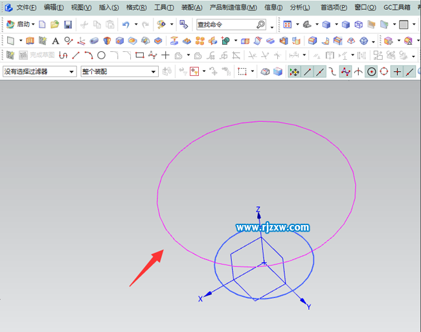
Task: Expand the 整个装配 scope dropdown
Action: [x=119, y=71]
